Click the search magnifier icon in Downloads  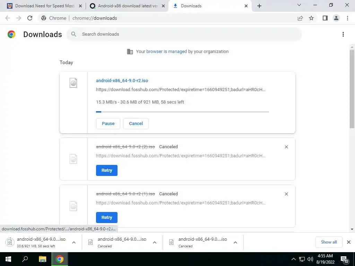[x=73, y=34]
